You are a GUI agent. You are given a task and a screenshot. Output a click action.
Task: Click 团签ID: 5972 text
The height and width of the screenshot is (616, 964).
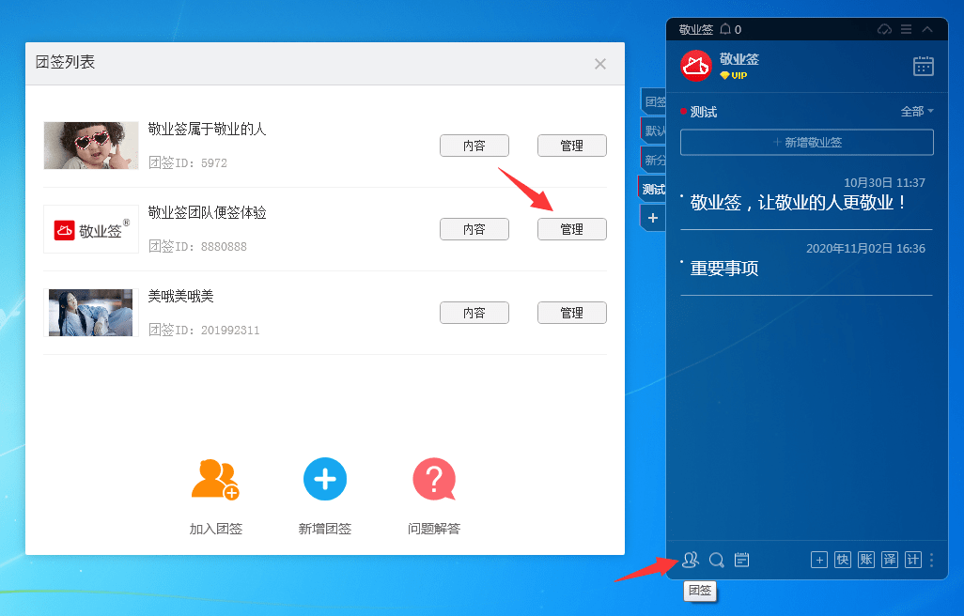click(188, 162)
